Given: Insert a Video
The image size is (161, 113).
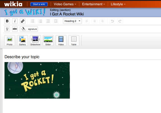Looking at the screenshot, I should click(61, 41).
